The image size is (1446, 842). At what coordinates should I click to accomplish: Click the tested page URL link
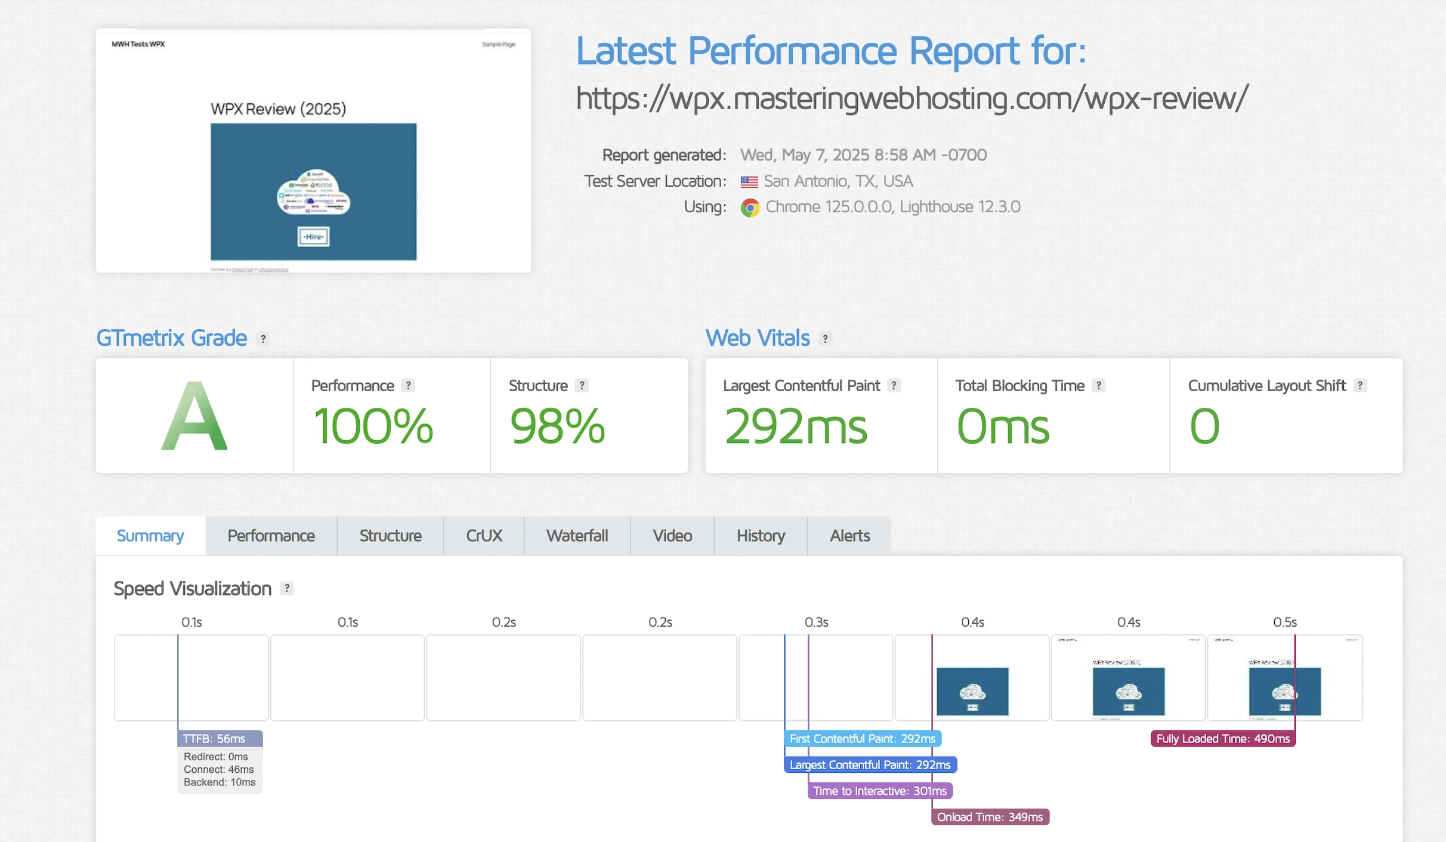click(x=912, y=98)
